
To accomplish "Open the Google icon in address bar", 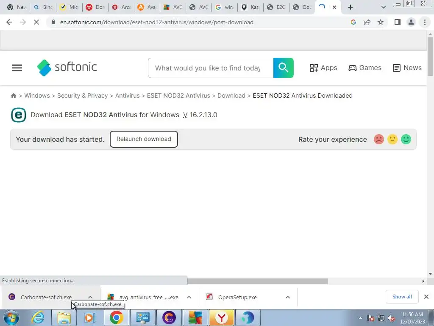I will coord(353,22).
